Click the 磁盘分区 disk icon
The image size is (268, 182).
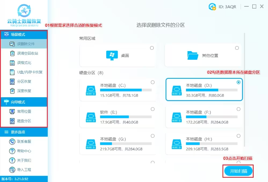[x=12, y=121]
